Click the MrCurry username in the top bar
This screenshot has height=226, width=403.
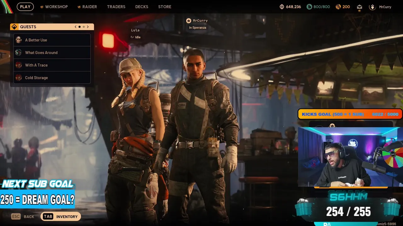pyautogui.click(x=385, y=7)
